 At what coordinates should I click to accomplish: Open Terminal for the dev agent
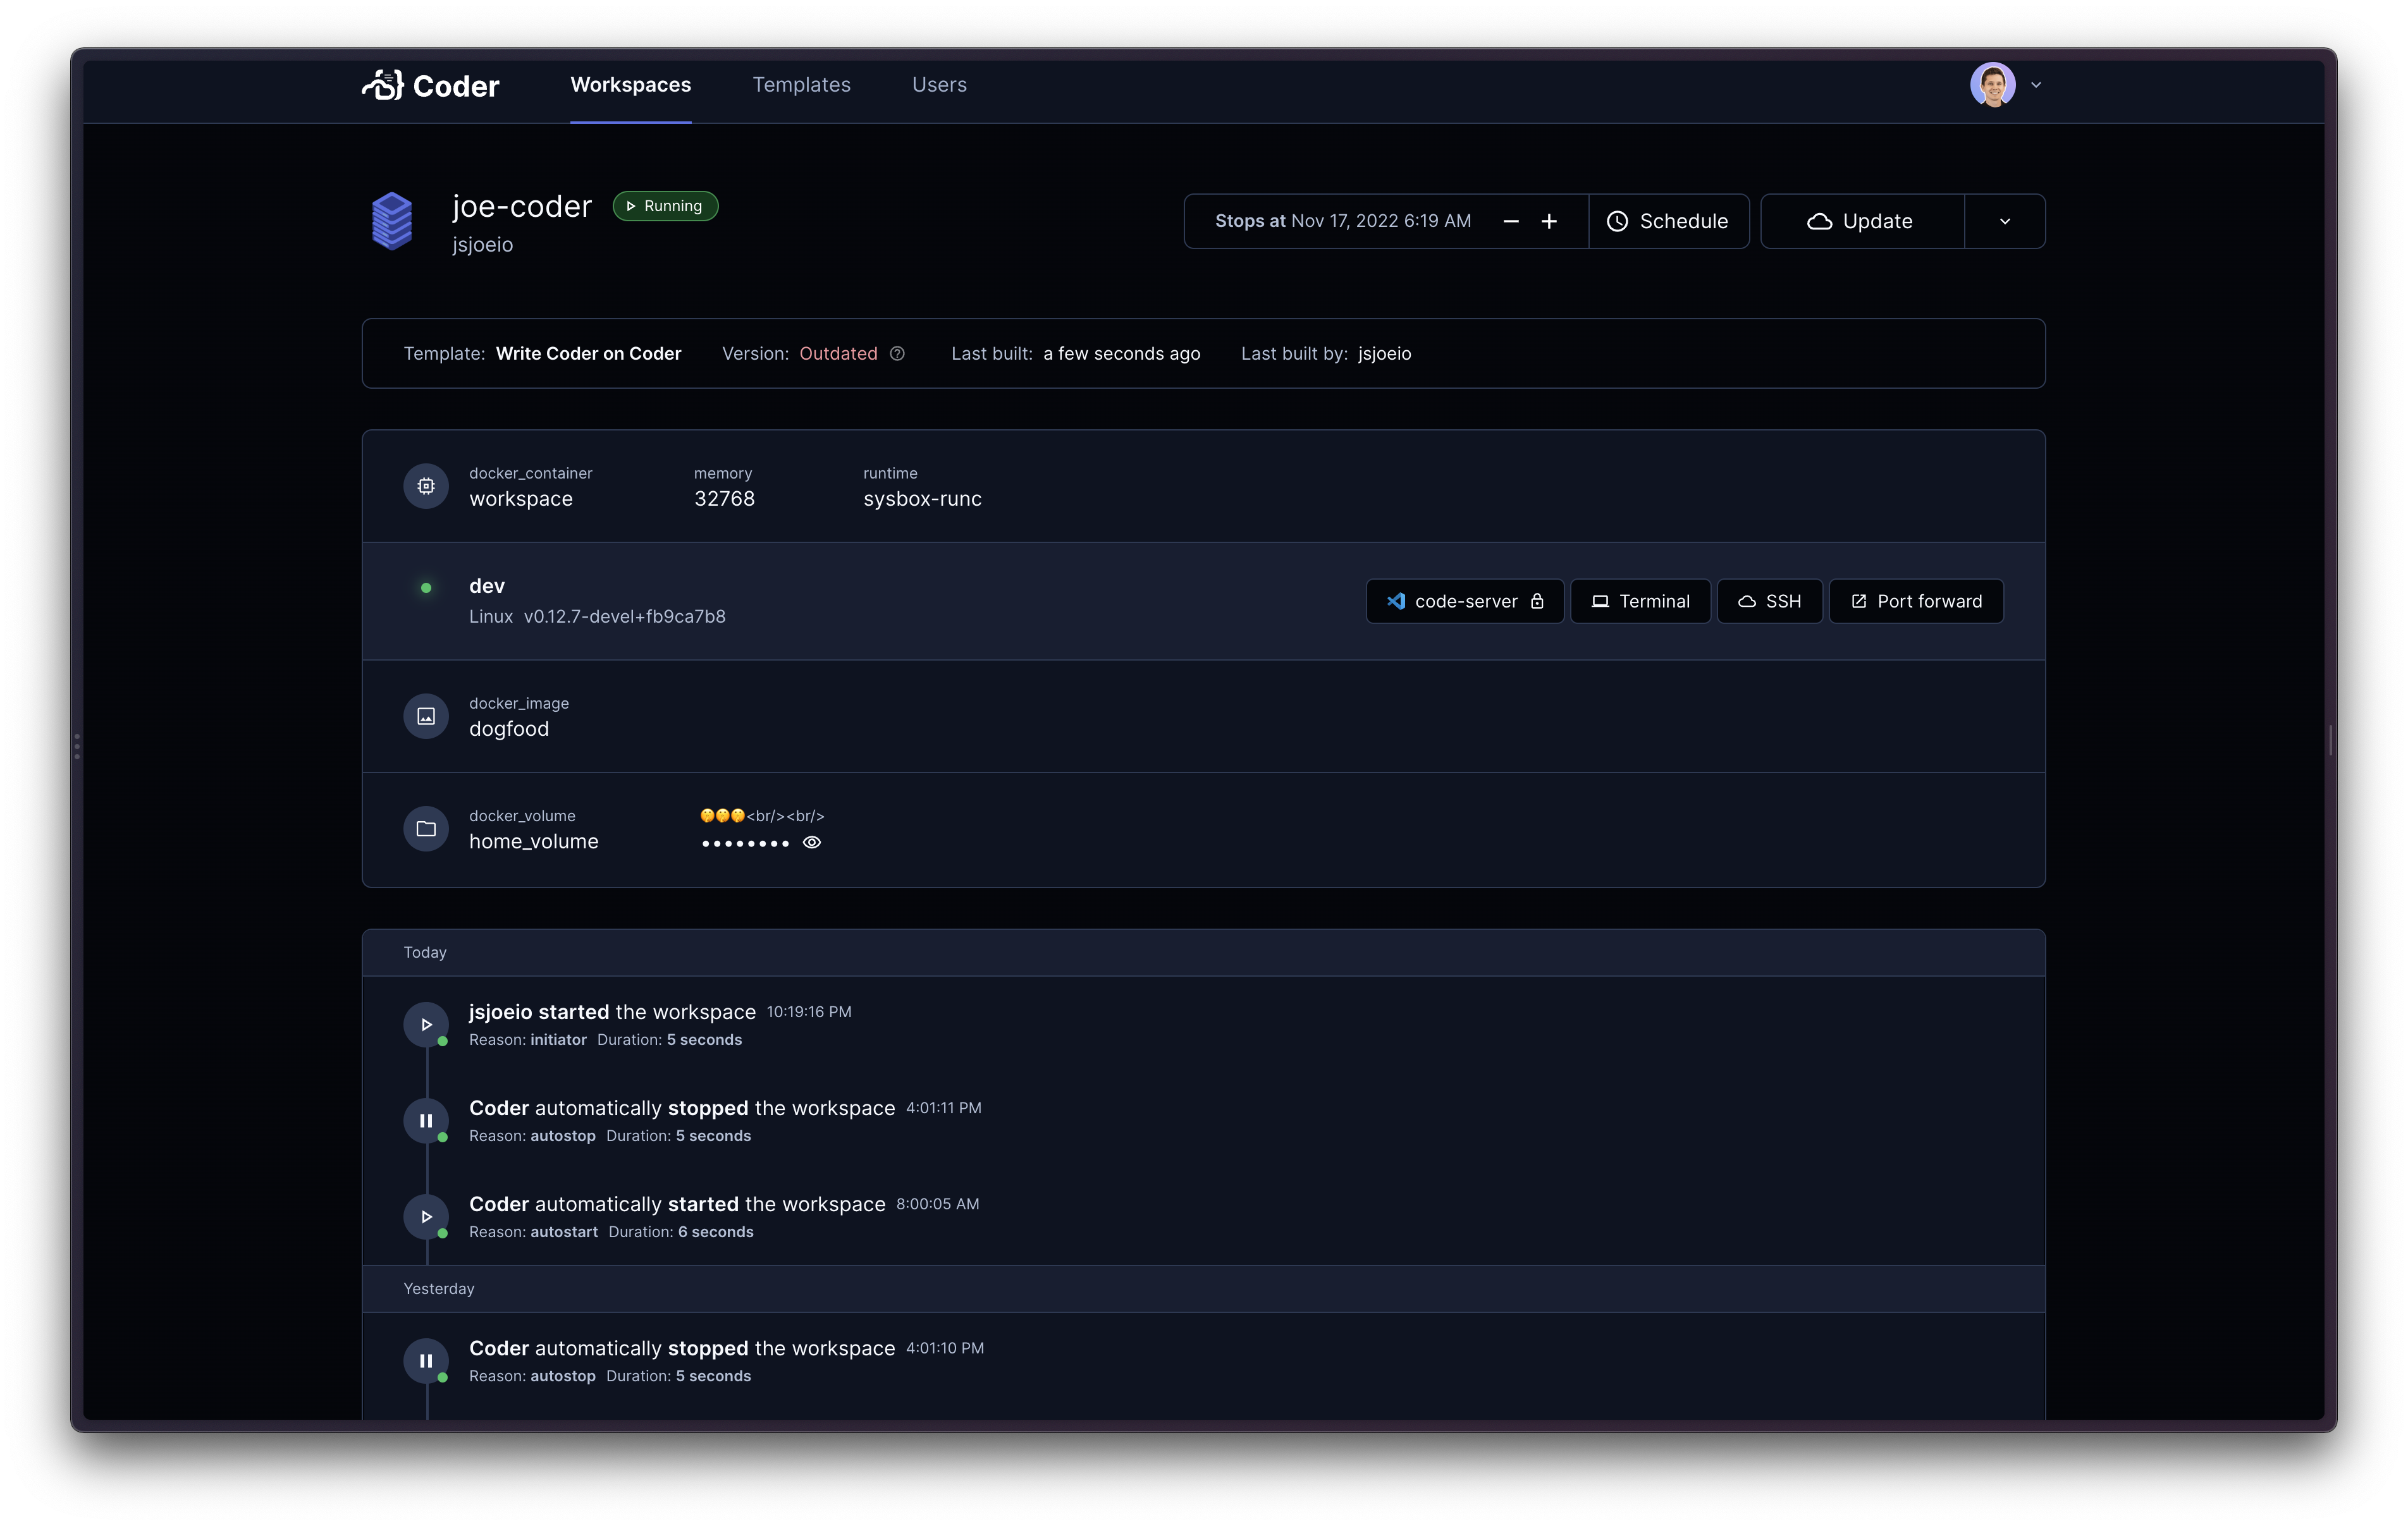tap(1640, 601)
